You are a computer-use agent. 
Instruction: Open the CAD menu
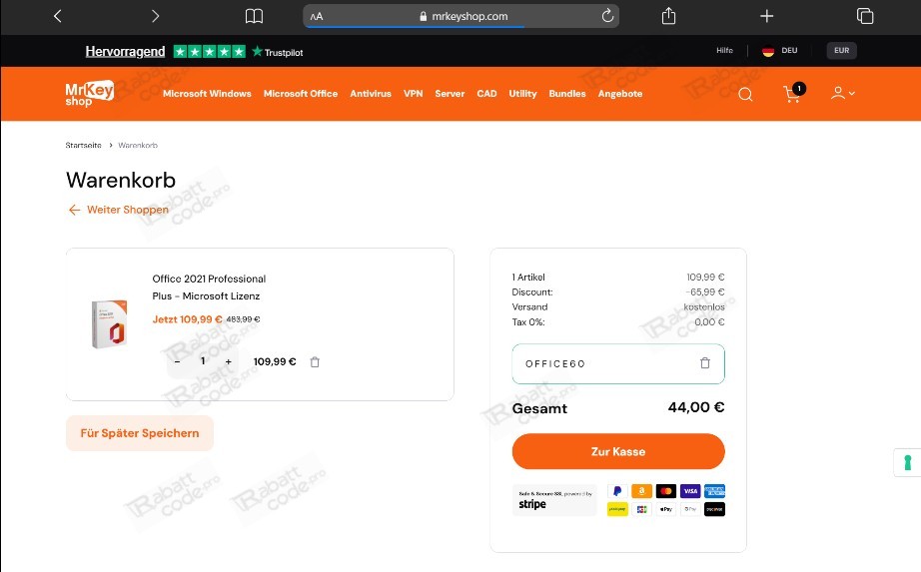[486, 94]
